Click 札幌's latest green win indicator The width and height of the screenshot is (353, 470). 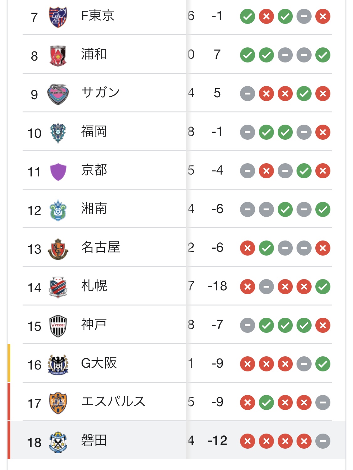[323, 287]
